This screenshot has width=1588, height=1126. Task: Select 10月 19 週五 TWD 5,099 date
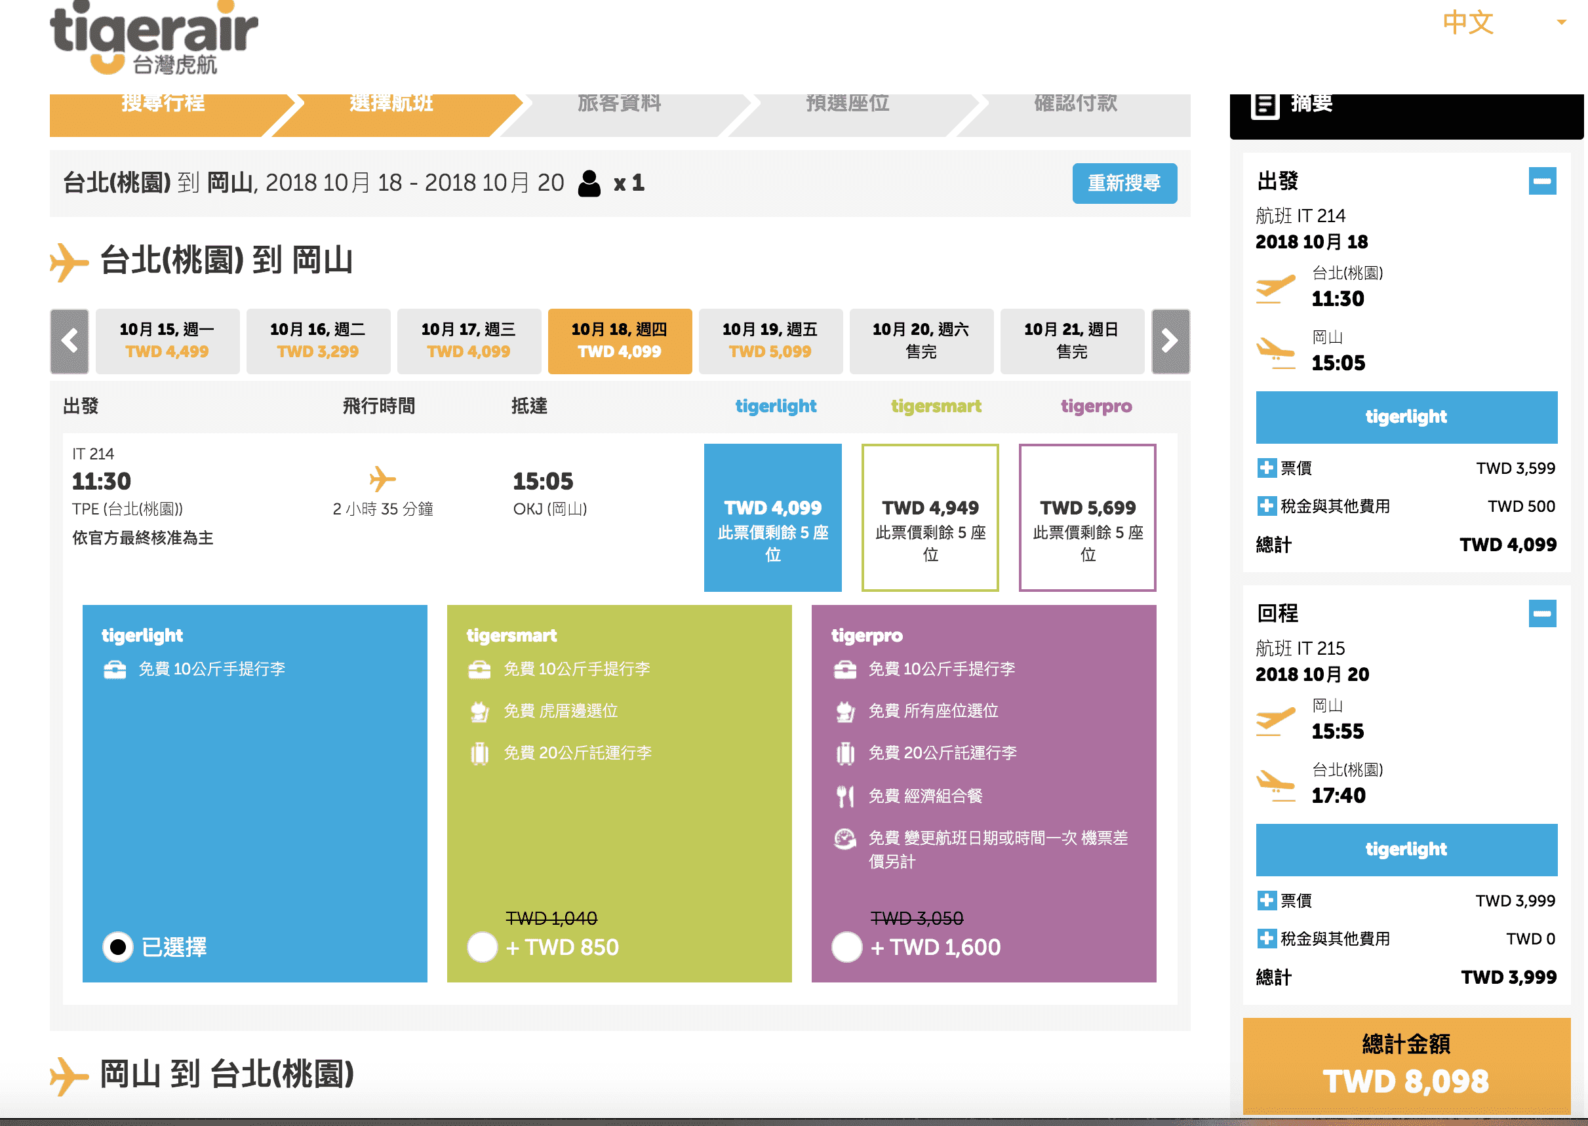point(770,341)
